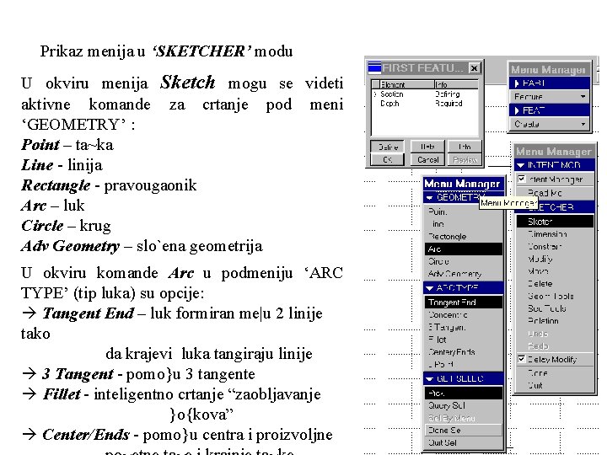
Task: Select the Depth row in element table
Action: tap(425, 104)
